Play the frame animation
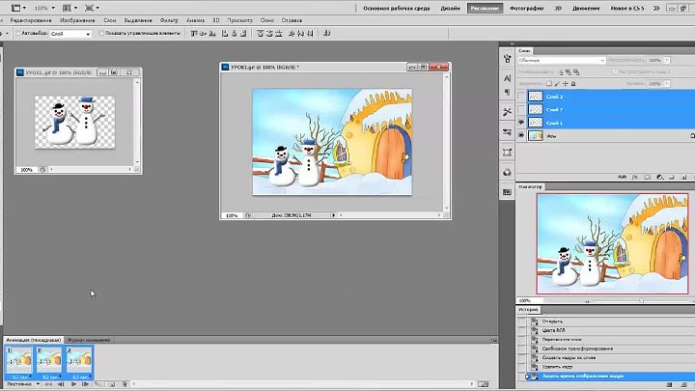The height and width of the screenshot is (391, 695). [73, 384]
